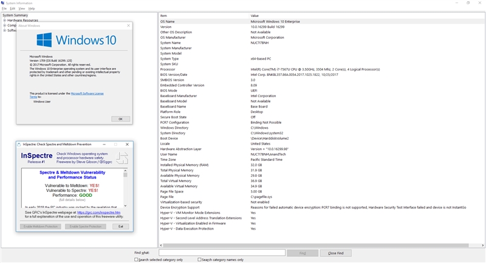Screen dimensions: 486x263
Task: Close the InSpectre window
Action: pyautogui.click(x=127, y=145)
